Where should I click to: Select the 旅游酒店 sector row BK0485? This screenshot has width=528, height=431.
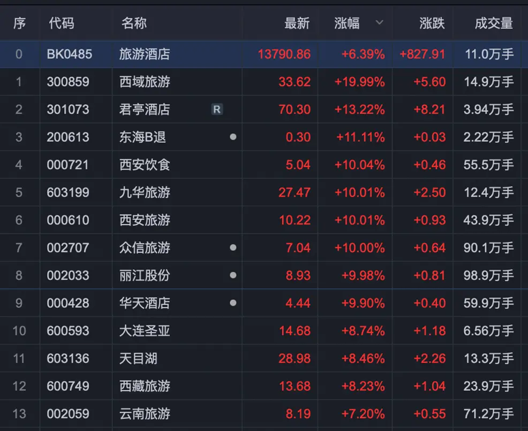coord(264,54)
